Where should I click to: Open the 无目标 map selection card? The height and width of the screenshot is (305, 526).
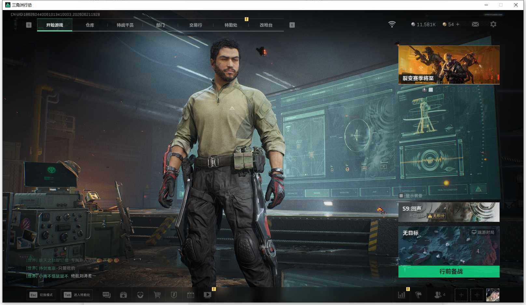tap(449, 246)
